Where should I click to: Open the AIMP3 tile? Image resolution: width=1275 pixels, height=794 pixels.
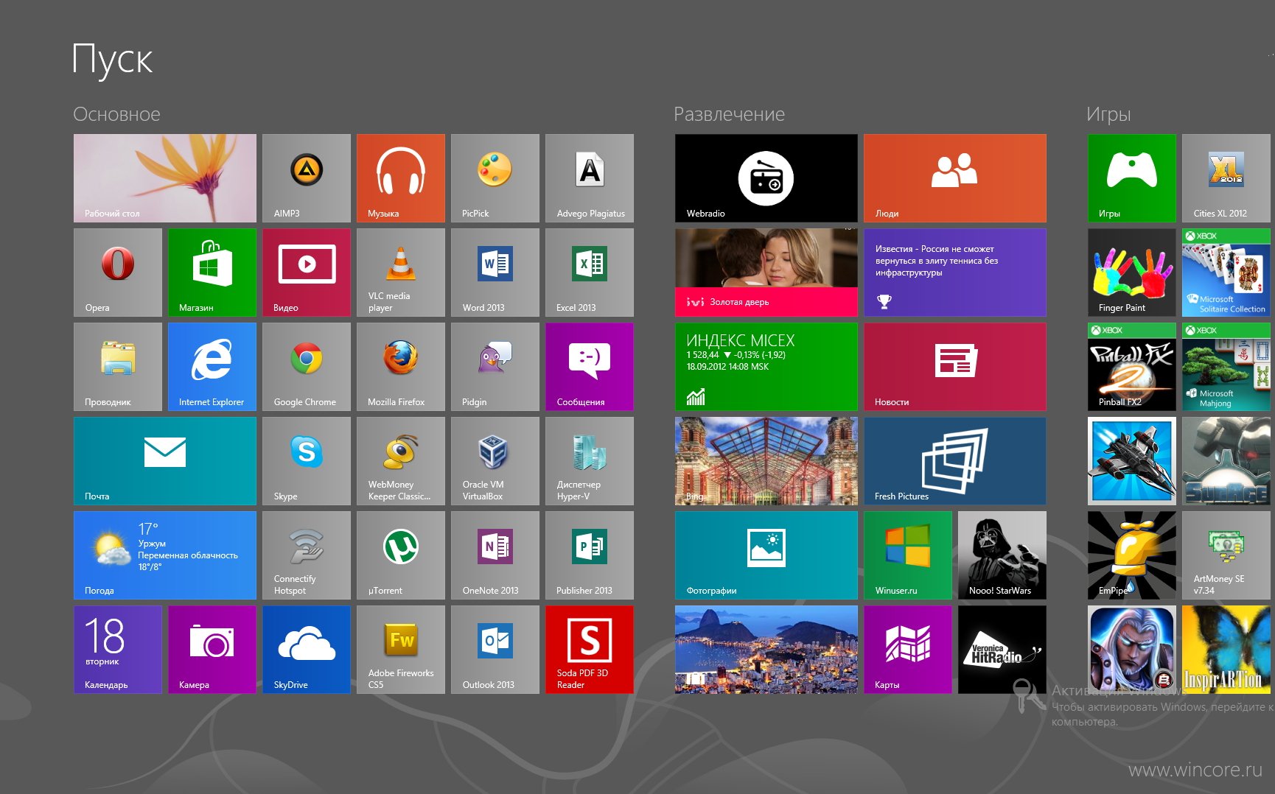click(x=307, y=178)
